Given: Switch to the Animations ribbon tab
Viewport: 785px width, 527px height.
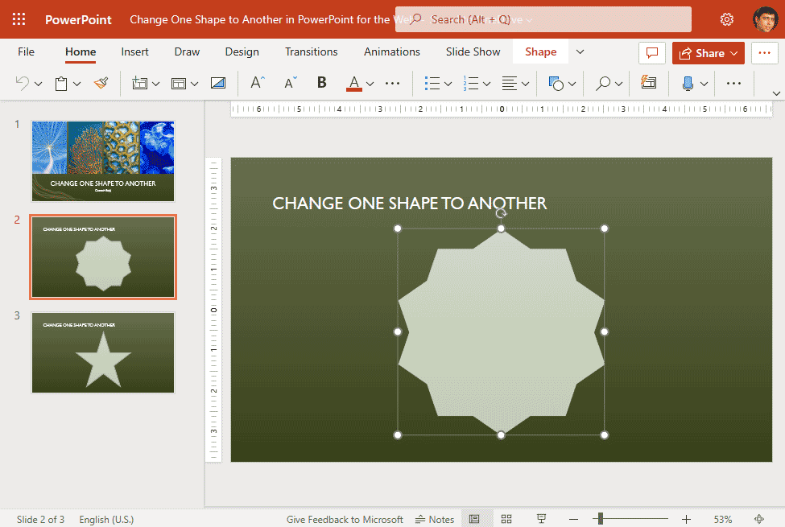Looking at the screenshot, I should [x=392, y=51].
